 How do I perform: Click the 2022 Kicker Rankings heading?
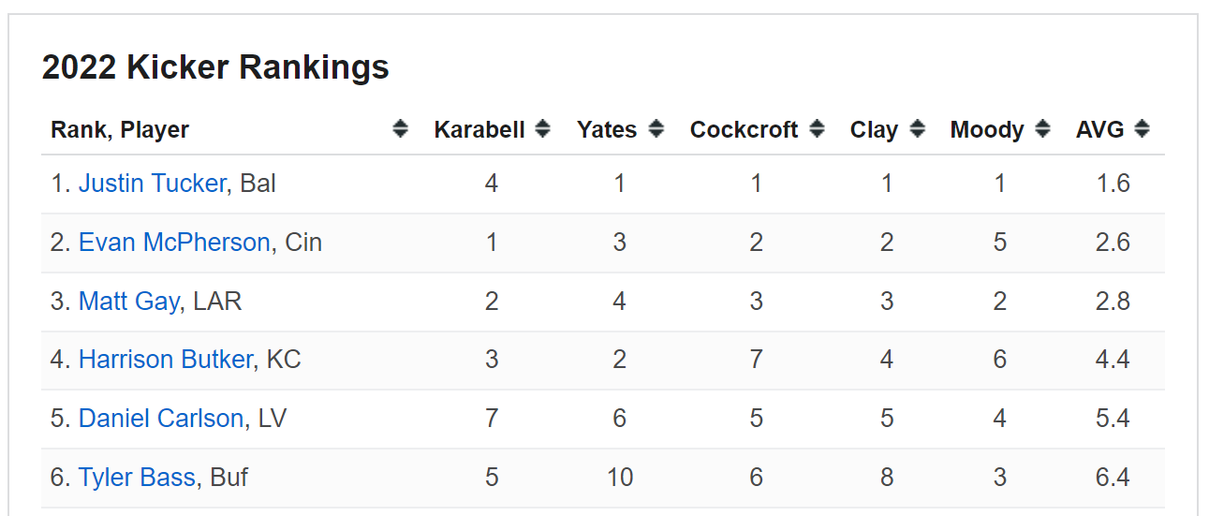coord(215,68)
